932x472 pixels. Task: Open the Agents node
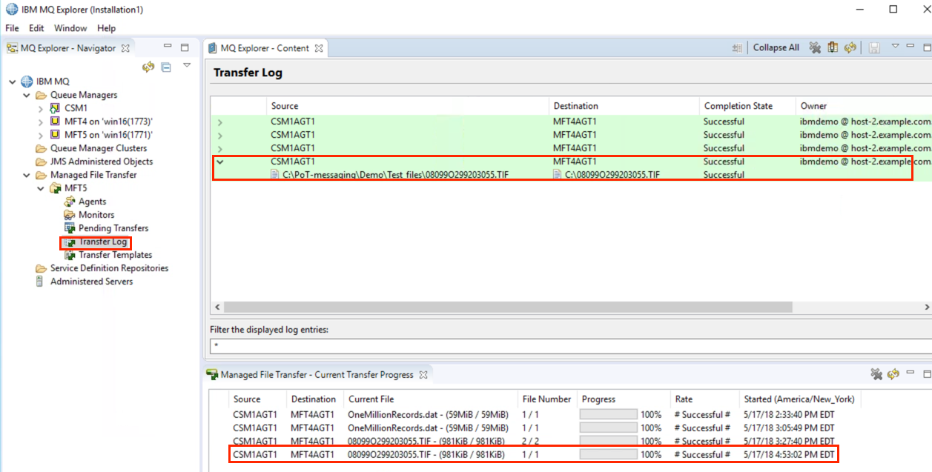click(x=92, y=202)
